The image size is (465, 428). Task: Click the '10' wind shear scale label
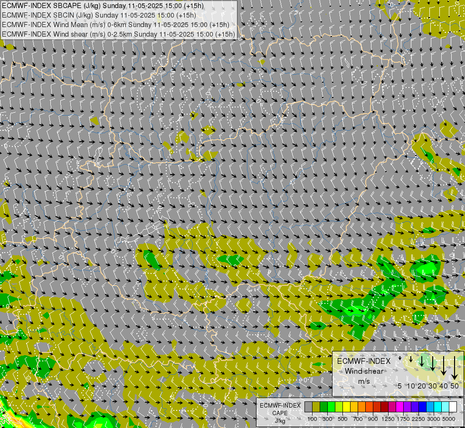click(x=411, y=386)
